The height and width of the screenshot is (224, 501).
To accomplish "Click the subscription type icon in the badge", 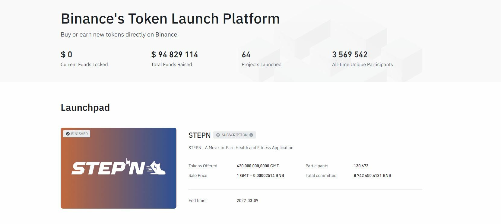I will [218, 135].
